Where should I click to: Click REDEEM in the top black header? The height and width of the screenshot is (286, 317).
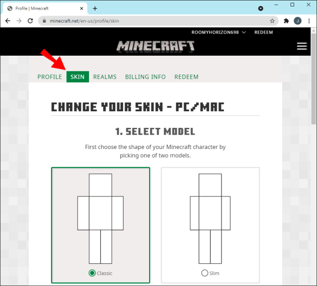coord(263,32)
